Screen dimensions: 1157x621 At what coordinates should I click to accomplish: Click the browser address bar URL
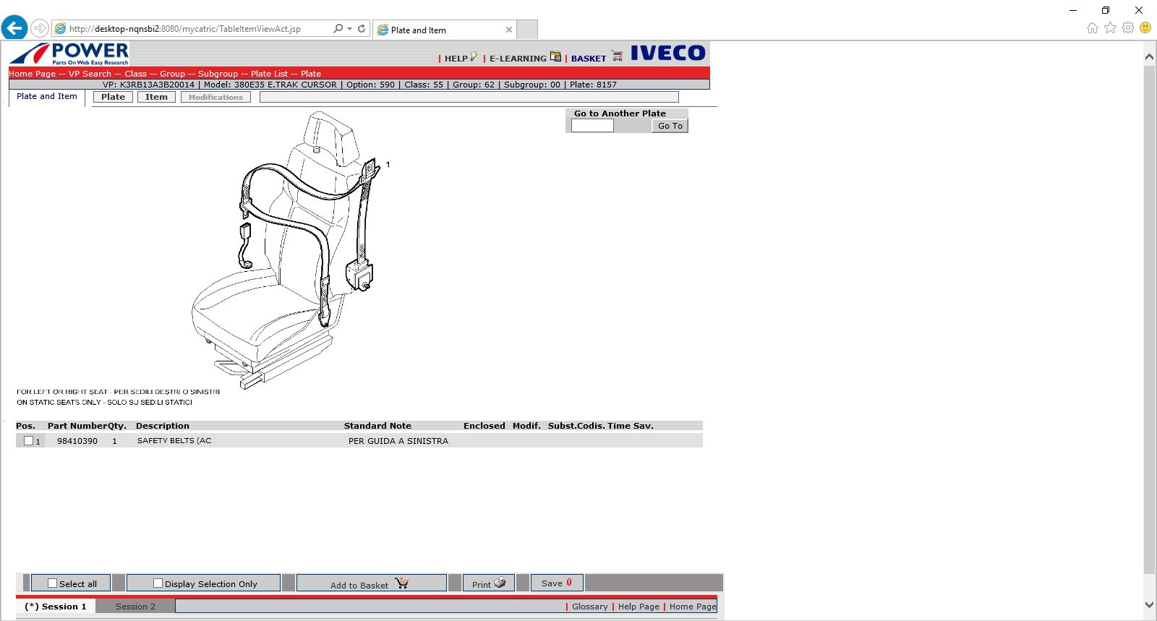(185, 29)
